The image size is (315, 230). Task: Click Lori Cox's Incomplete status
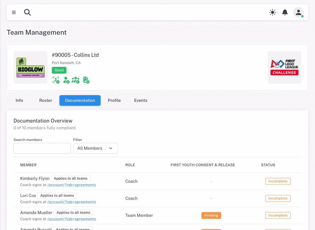point(278,198)
